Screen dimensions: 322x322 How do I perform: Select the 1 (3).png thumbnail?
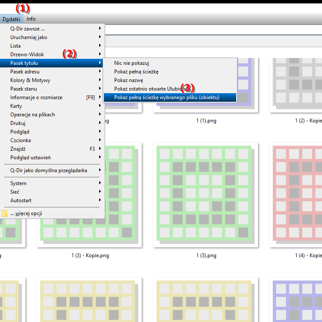[206, 195]
